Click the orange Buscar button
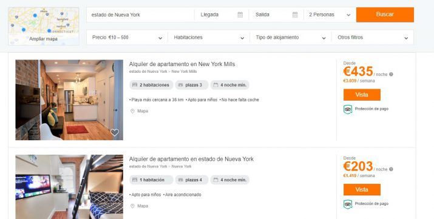Screen dimensions: 434x219 point(385,15)
